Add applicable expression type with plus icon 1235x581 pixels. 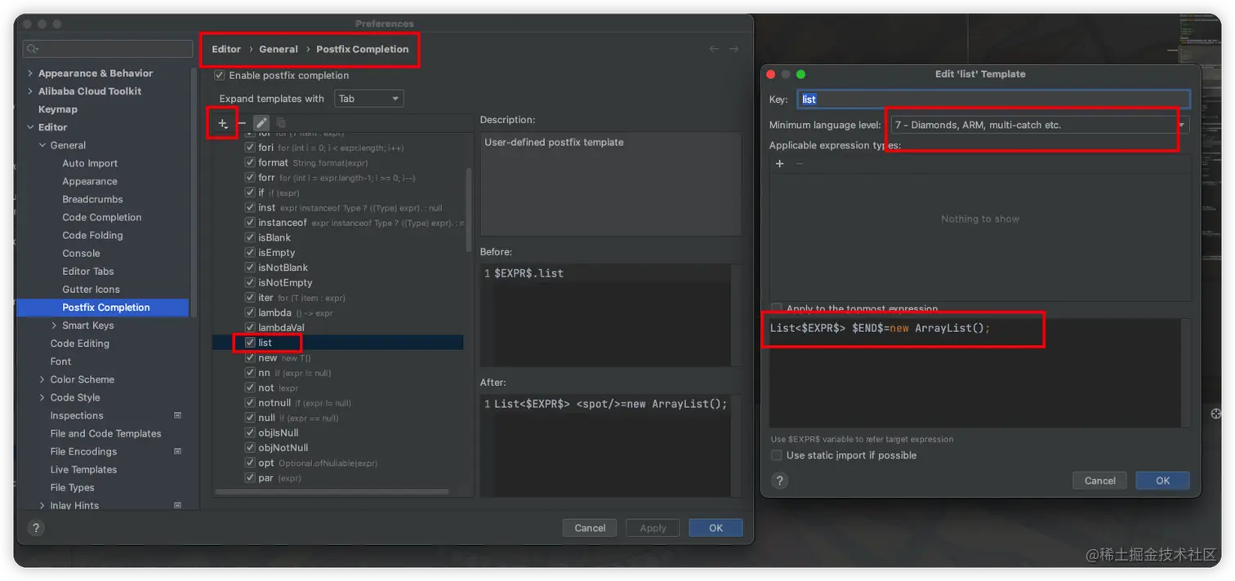point(779,164)
